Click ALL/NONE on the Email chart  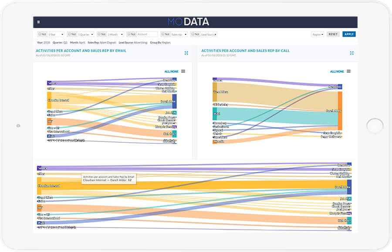pos(171,71)
